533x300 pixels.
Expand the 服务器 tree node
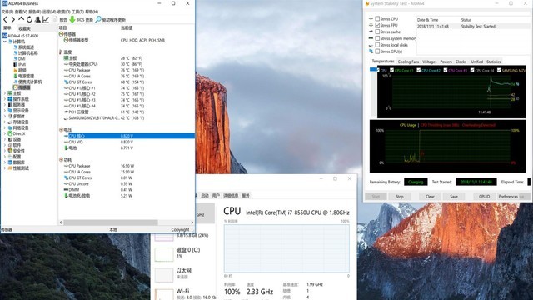click(5, 105)
